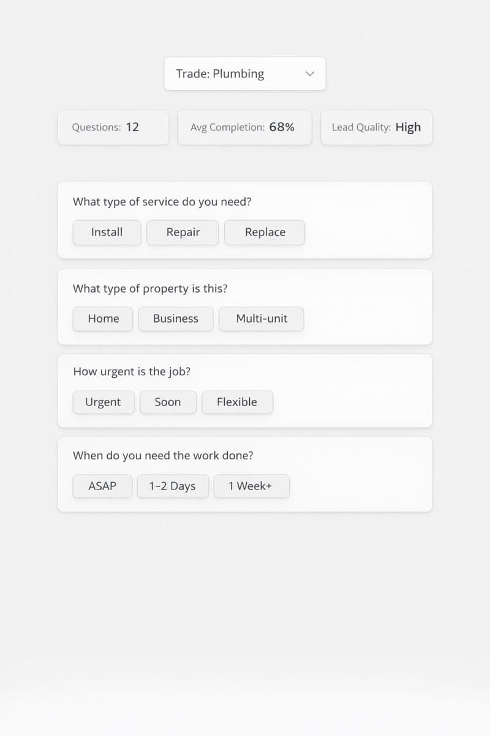This screenshot has width=490, height=736.
Task: Expand the trade selector chevron
Action: tap(309, 73)
